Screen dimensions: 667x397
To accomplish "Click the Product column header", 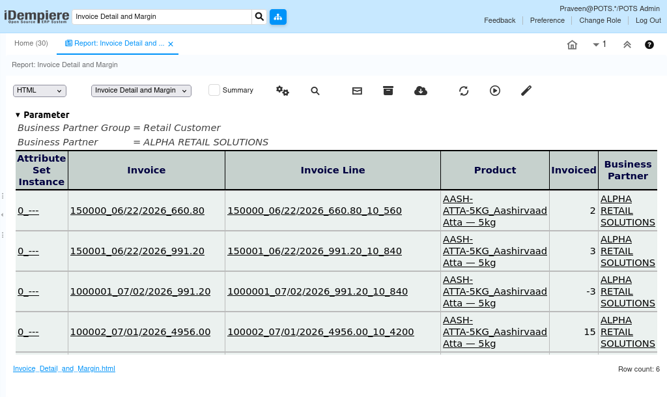I will [x=495, y=170].
